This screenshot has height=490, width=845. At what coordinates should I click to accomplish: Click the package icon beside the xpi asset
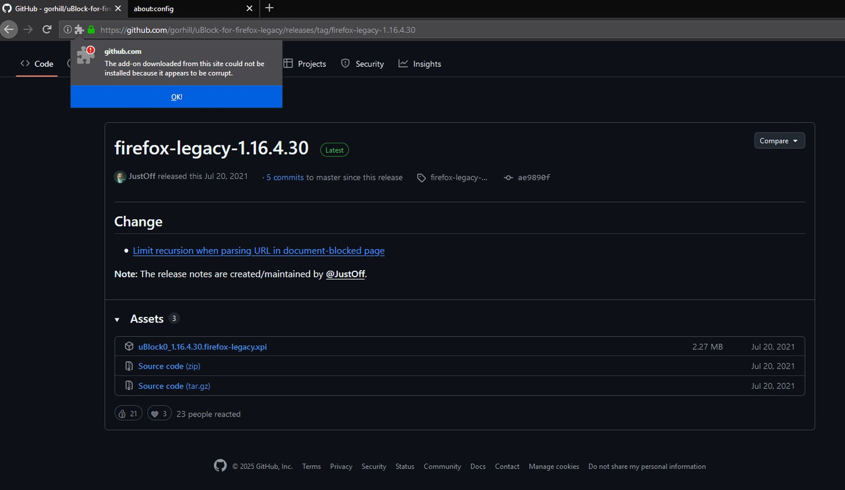[x=129, y=346]
